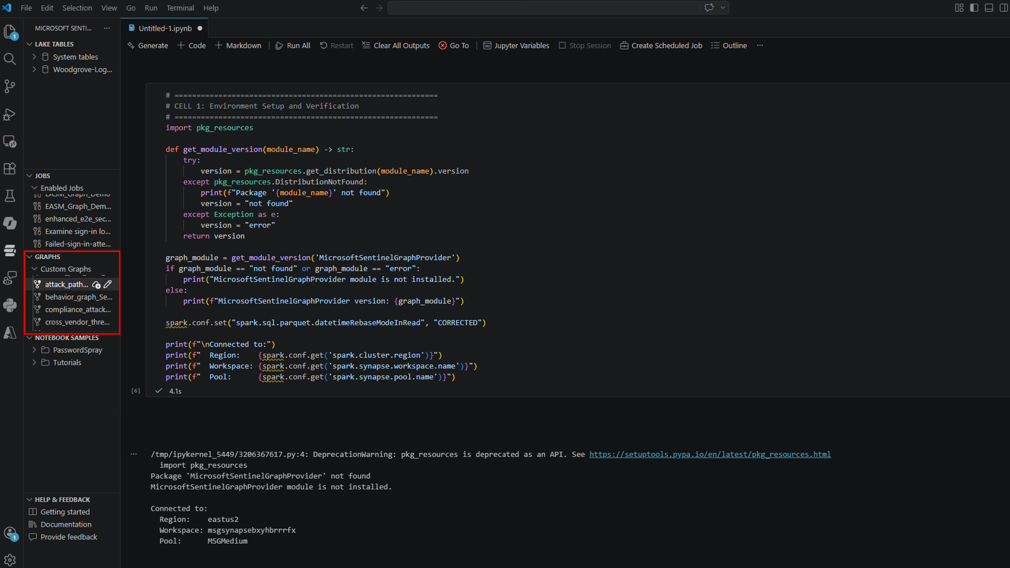Select behavior_graph custom graph item

coord(78,297)
